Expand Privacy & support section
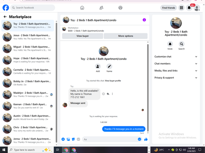Viewport: 205px width, 153px height. (176, 78)
